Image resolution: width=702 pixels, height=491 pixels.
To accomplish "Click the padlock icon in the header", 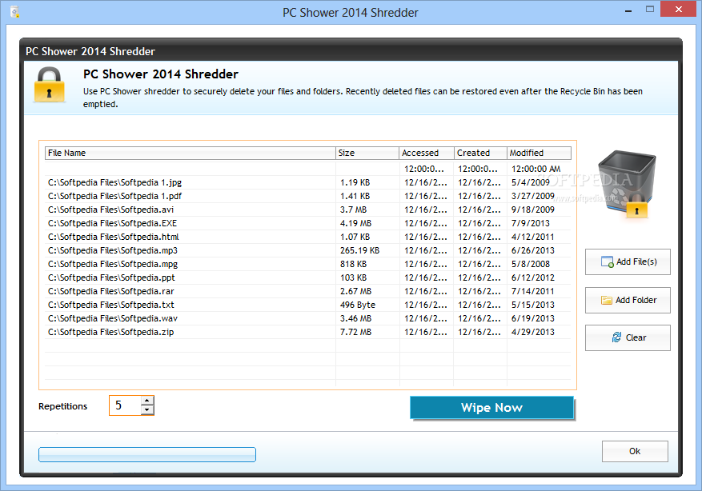I will coord(50,85).
